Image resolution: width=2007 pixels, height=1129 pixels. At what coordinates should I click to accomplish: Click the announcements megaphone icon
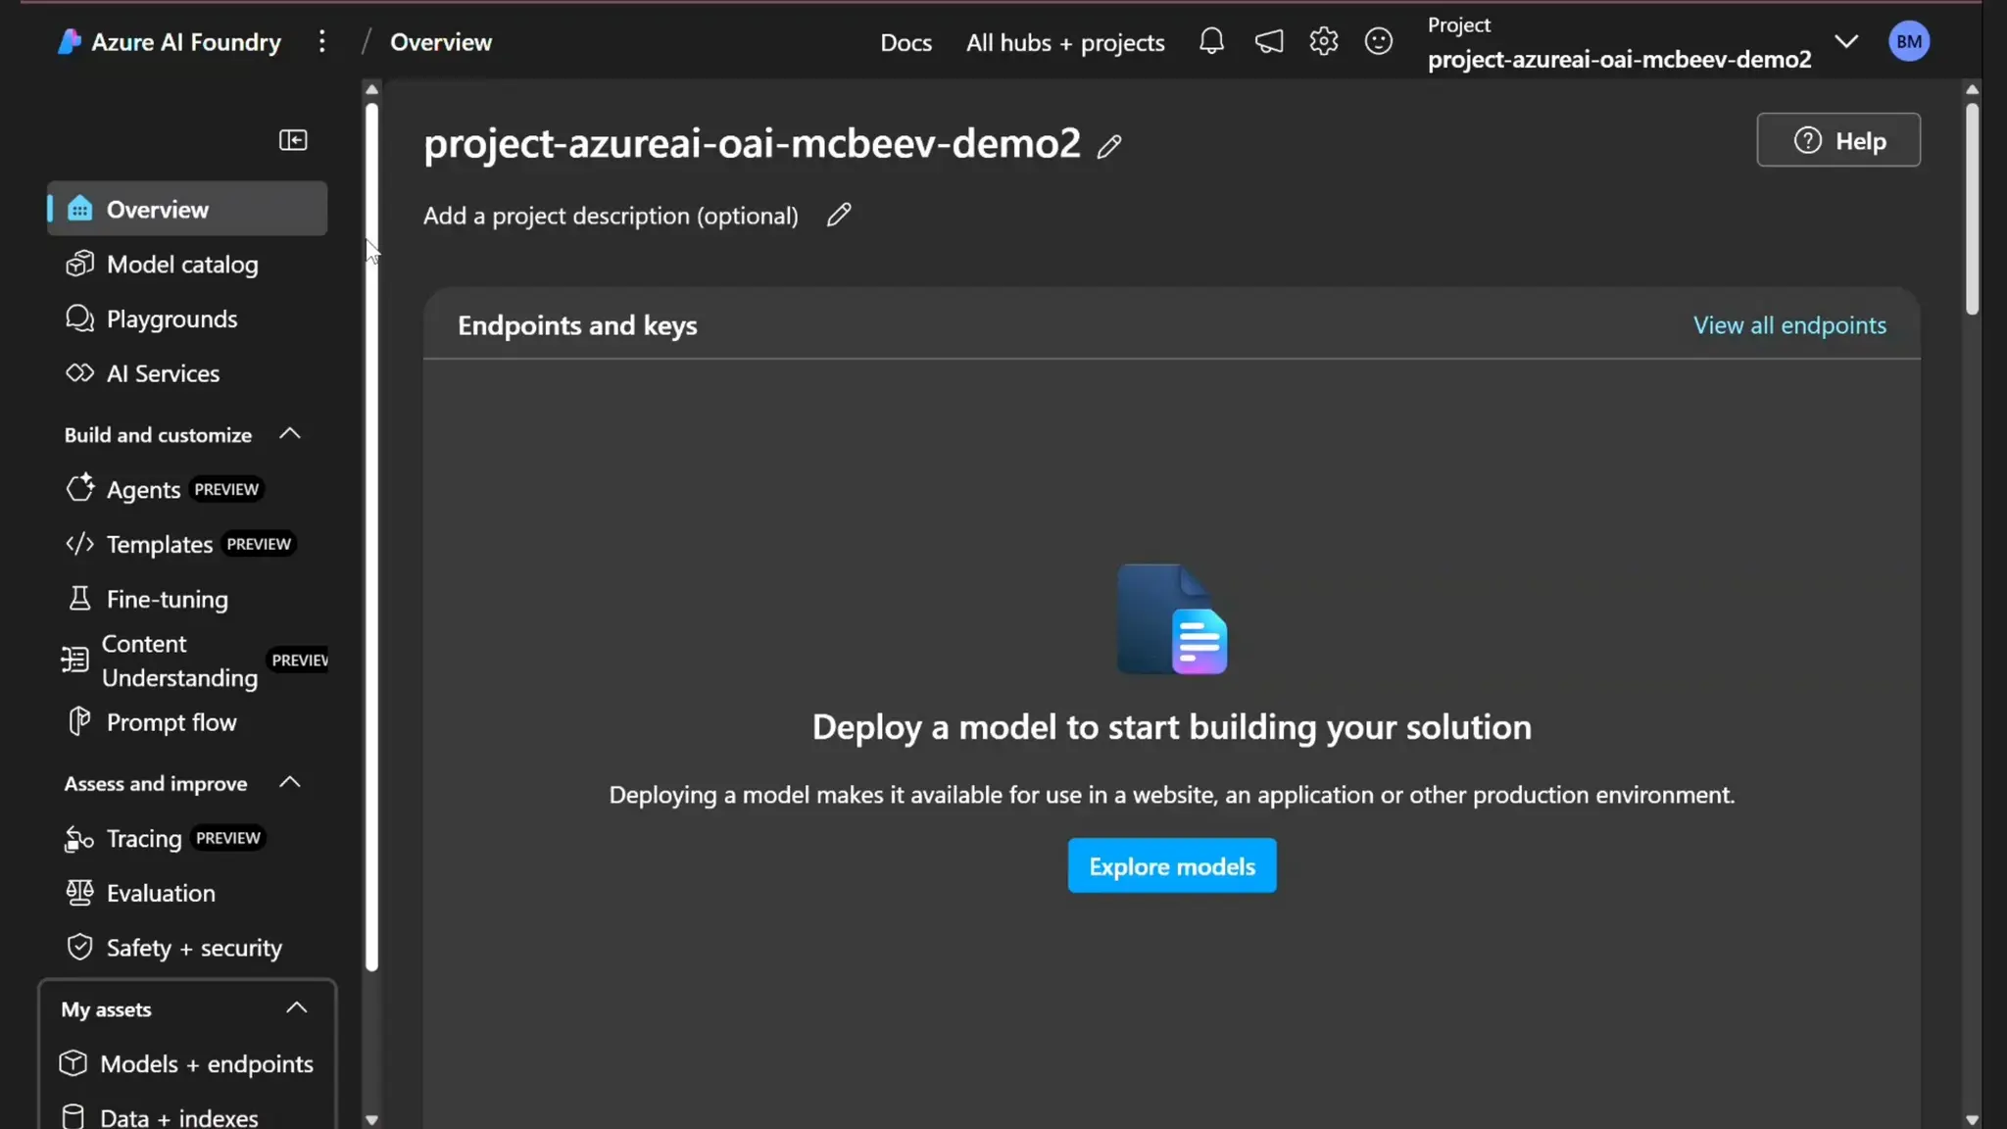coord(1269,41)
